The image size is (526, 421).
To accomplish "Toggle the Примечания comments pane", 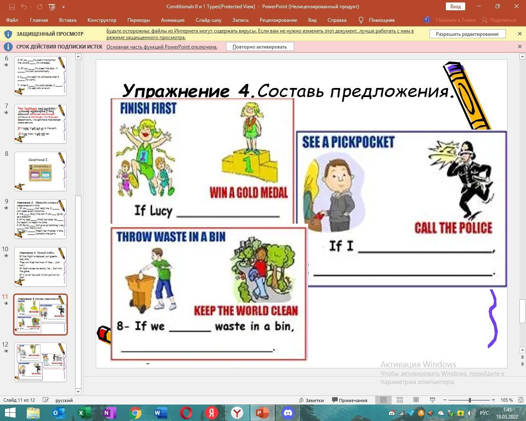I will click(x=350, y=400).
